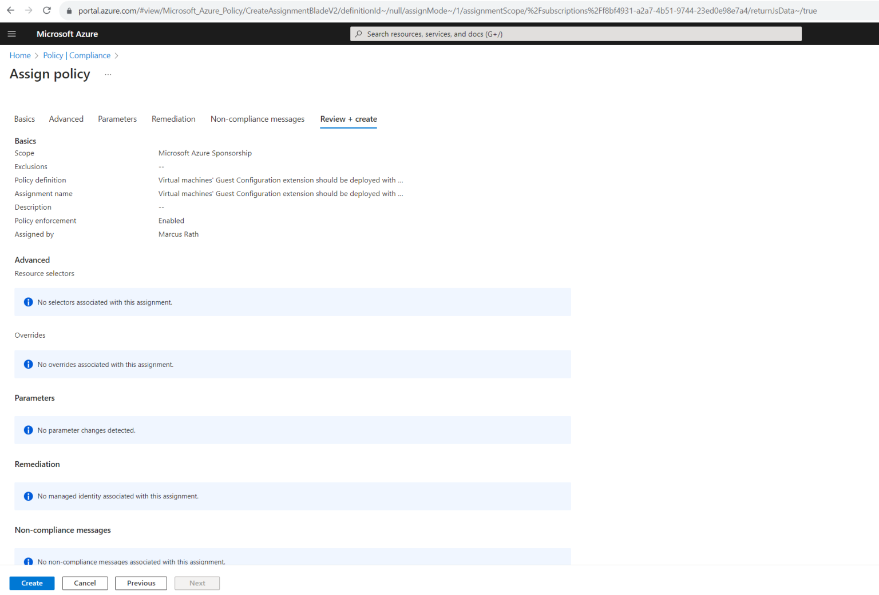Click the info icon beside 'No overrides associated'
Screen dimensions: 879x595
[28, 364]
